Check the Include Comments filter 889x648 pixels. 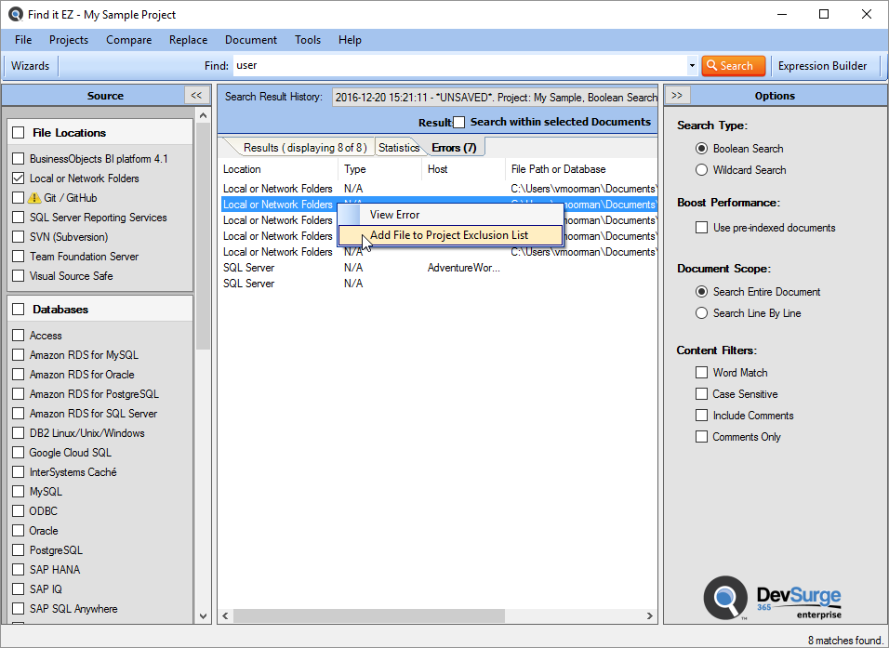click(701, 416)
